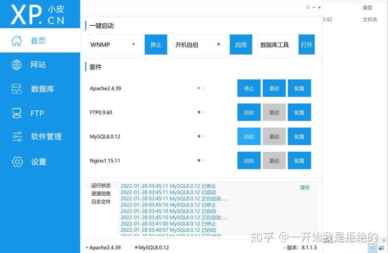Switch Explorer to large icons view
This screenshot has width=388, height=253.
[381, 248]
